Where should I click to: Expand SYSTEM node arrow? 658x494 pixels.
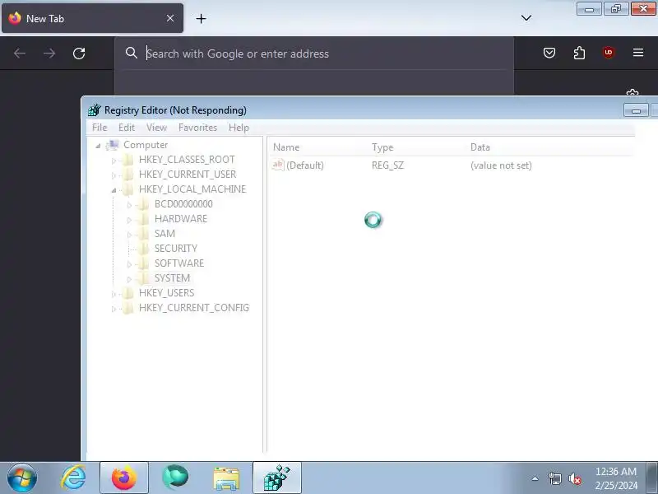[x=129, y=279]
